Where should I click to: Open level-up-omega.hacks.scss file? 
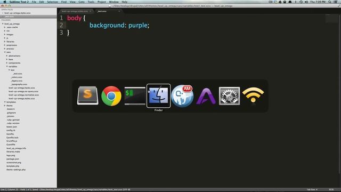point(21,88)
